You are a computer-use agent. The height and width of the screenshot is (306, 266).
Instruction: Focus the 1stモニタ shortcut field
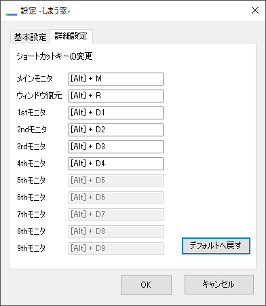[116, 113]
